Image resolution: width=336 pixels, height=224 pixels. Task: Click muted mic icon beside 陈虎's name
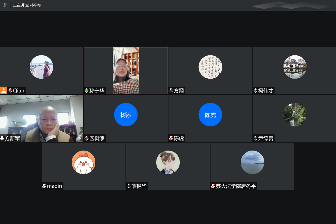[171, 138]
